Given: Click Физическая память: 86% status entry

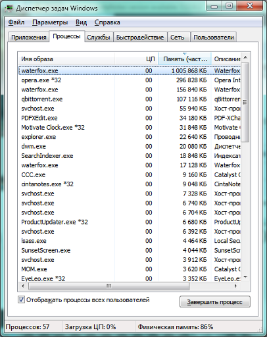Looking at the screenshot, I should (x=176, y=327).
